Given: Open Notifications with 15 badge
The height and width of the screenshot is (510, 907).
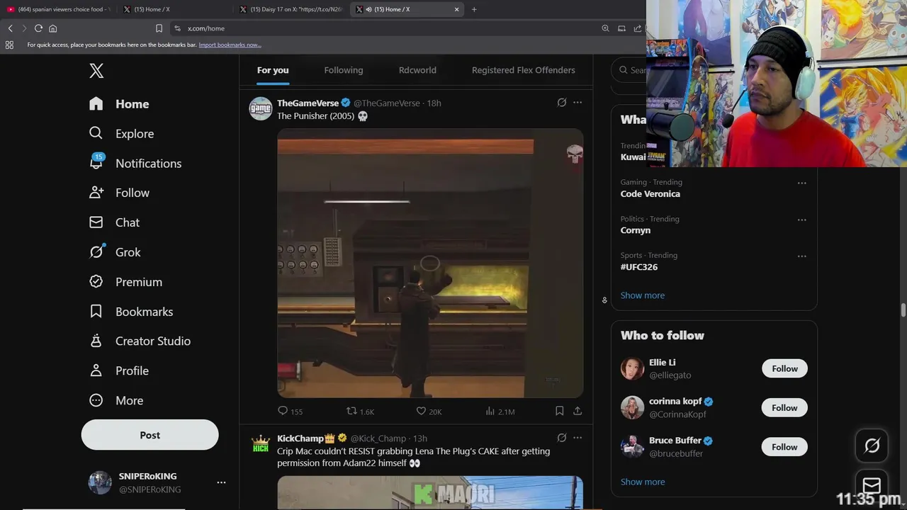Looking at the screenshot, I should click(135, 163).
